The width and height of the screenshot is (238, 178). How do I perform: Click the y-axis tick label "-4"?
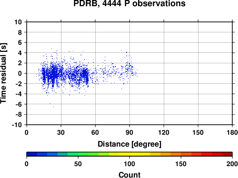pos(19,94)
